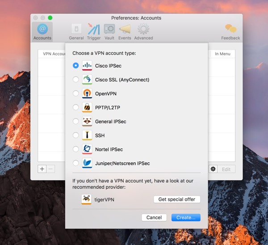Click the Juniper/Netscreen IPSec label text
The width and height of the screenshot is (268, 245).
point(122,163)
